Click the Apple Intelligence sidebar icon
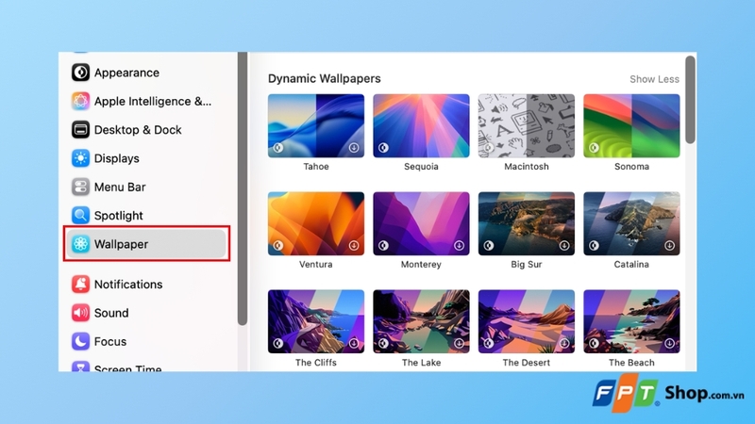 80,101
